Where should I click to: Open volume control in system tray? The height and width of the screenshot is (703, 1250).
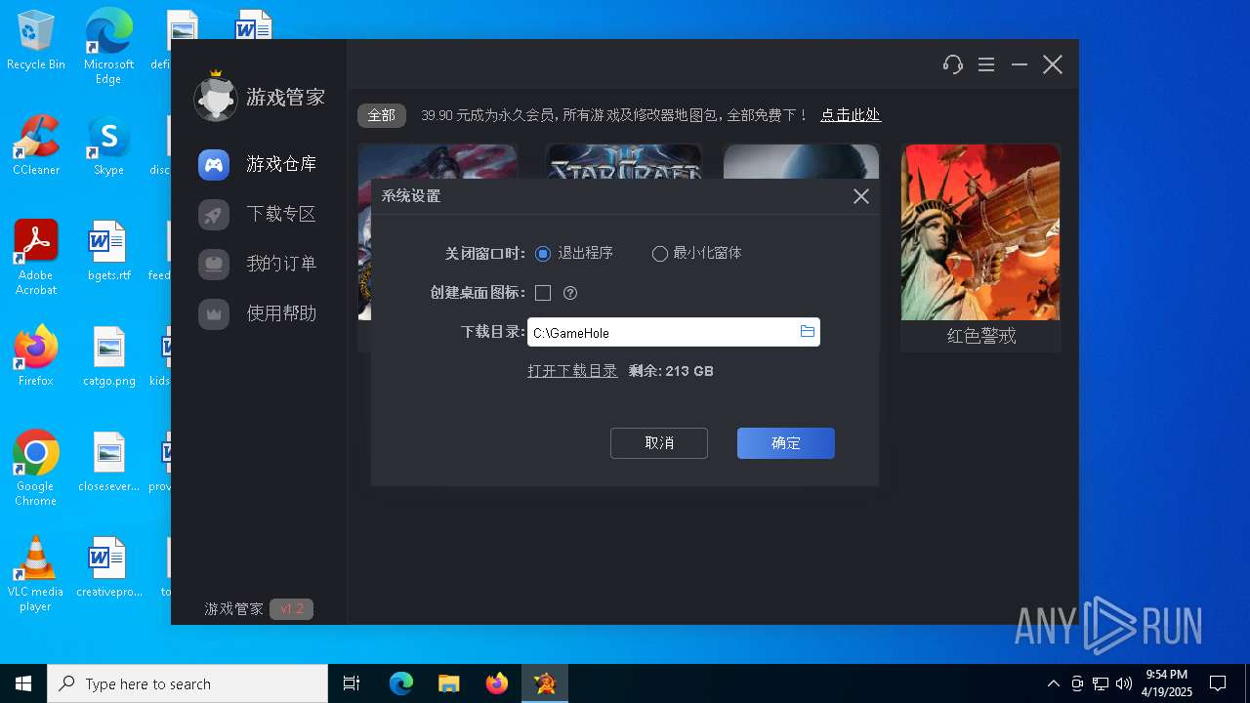(x=1124, y=683)
